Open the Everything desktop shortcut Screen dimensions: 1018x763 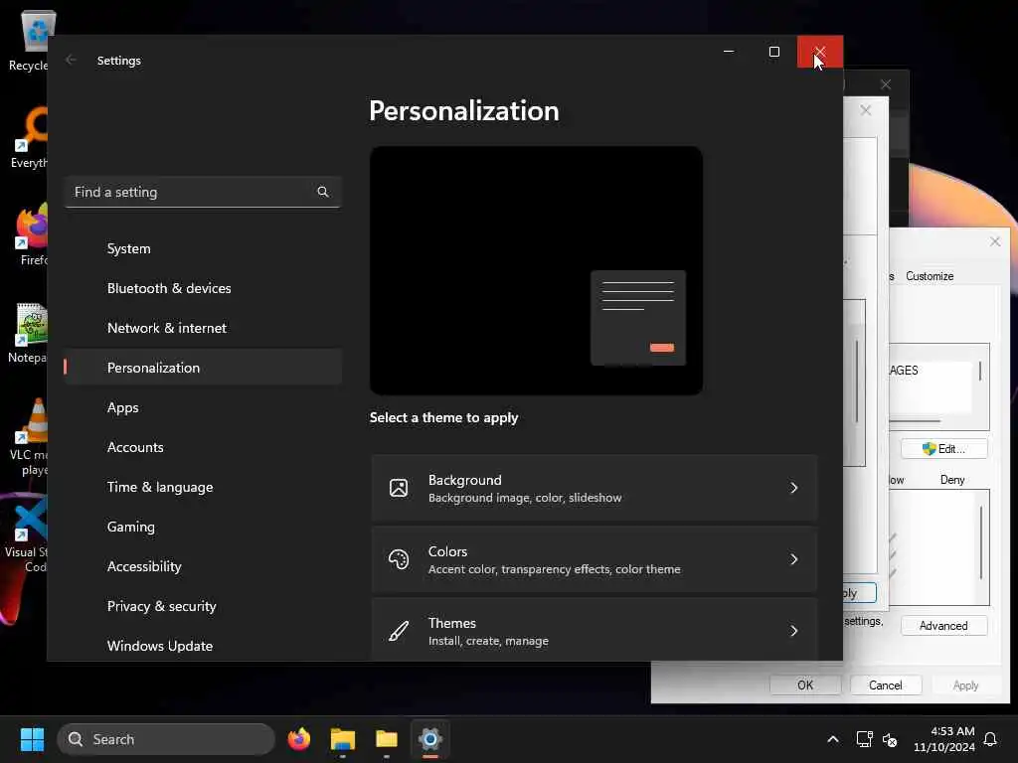click(x=29, y=137)
